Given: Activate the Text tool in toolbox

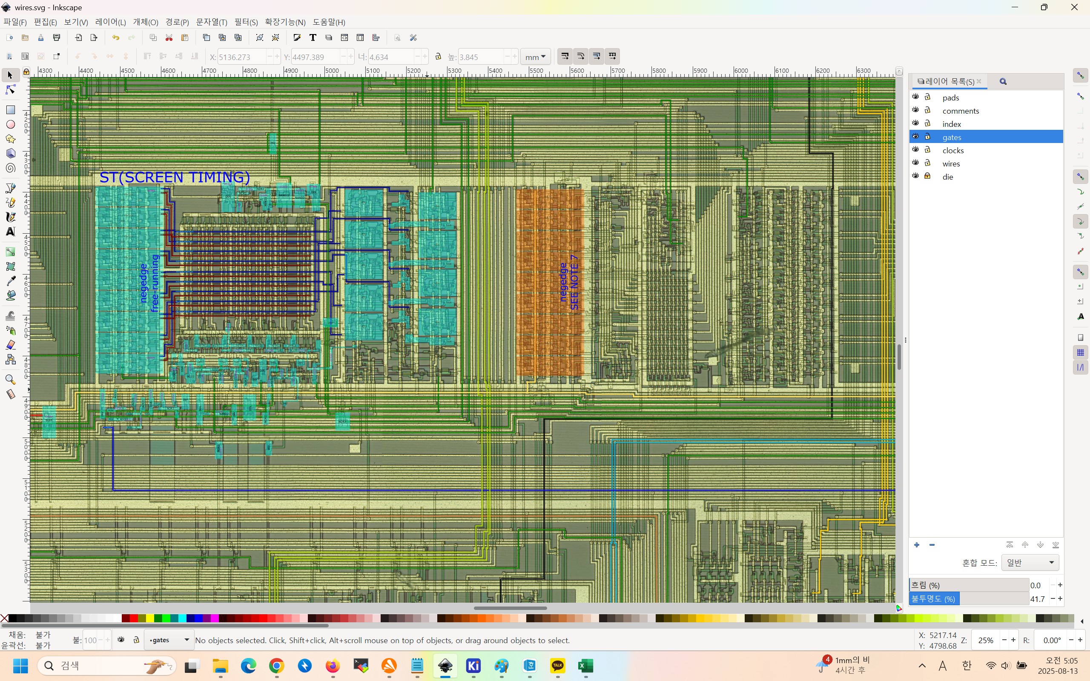Looking at the screenshot, I should click(x=10, y=232).
